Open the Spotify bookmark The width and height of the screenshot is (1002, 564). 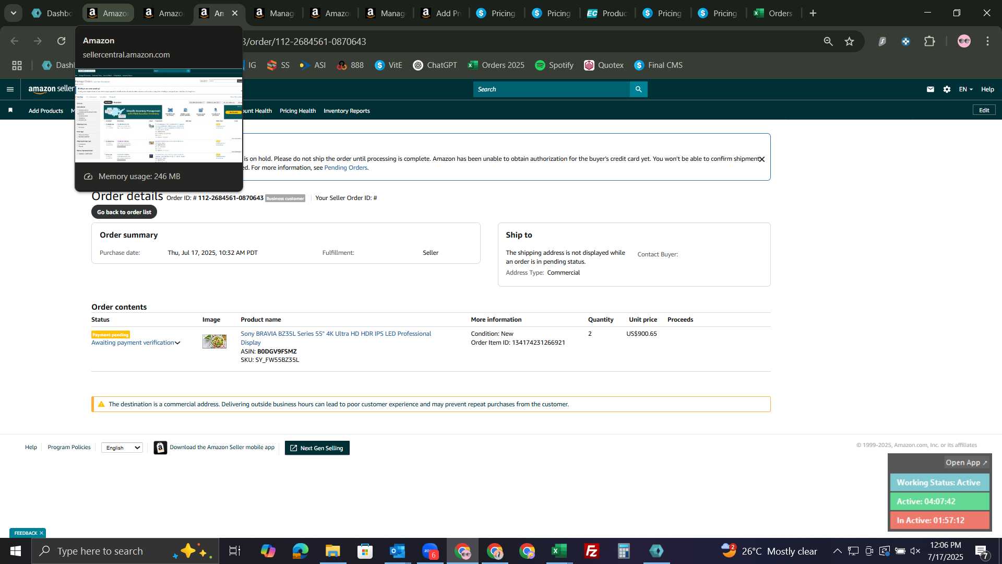pyautogui.click(x=554, y=65)
